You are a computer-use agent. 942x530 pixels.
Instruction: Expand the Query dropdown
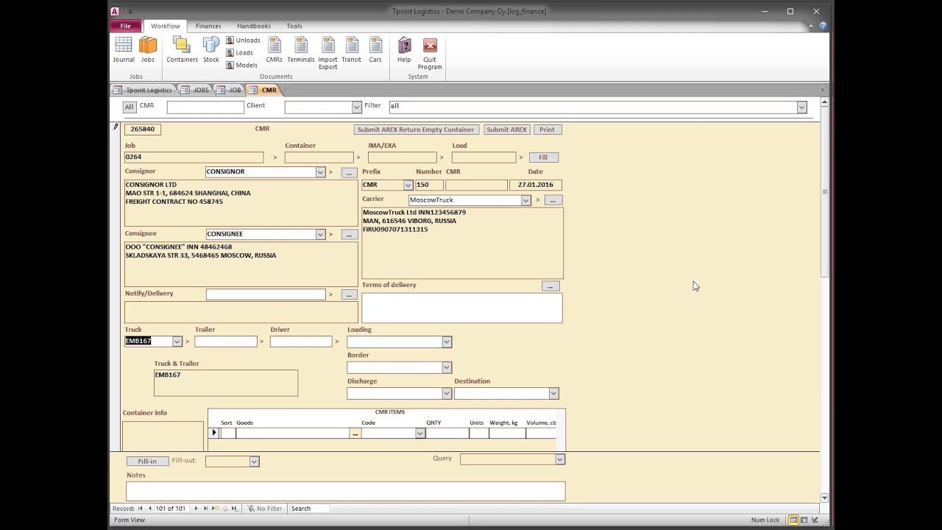coord(559,459)
